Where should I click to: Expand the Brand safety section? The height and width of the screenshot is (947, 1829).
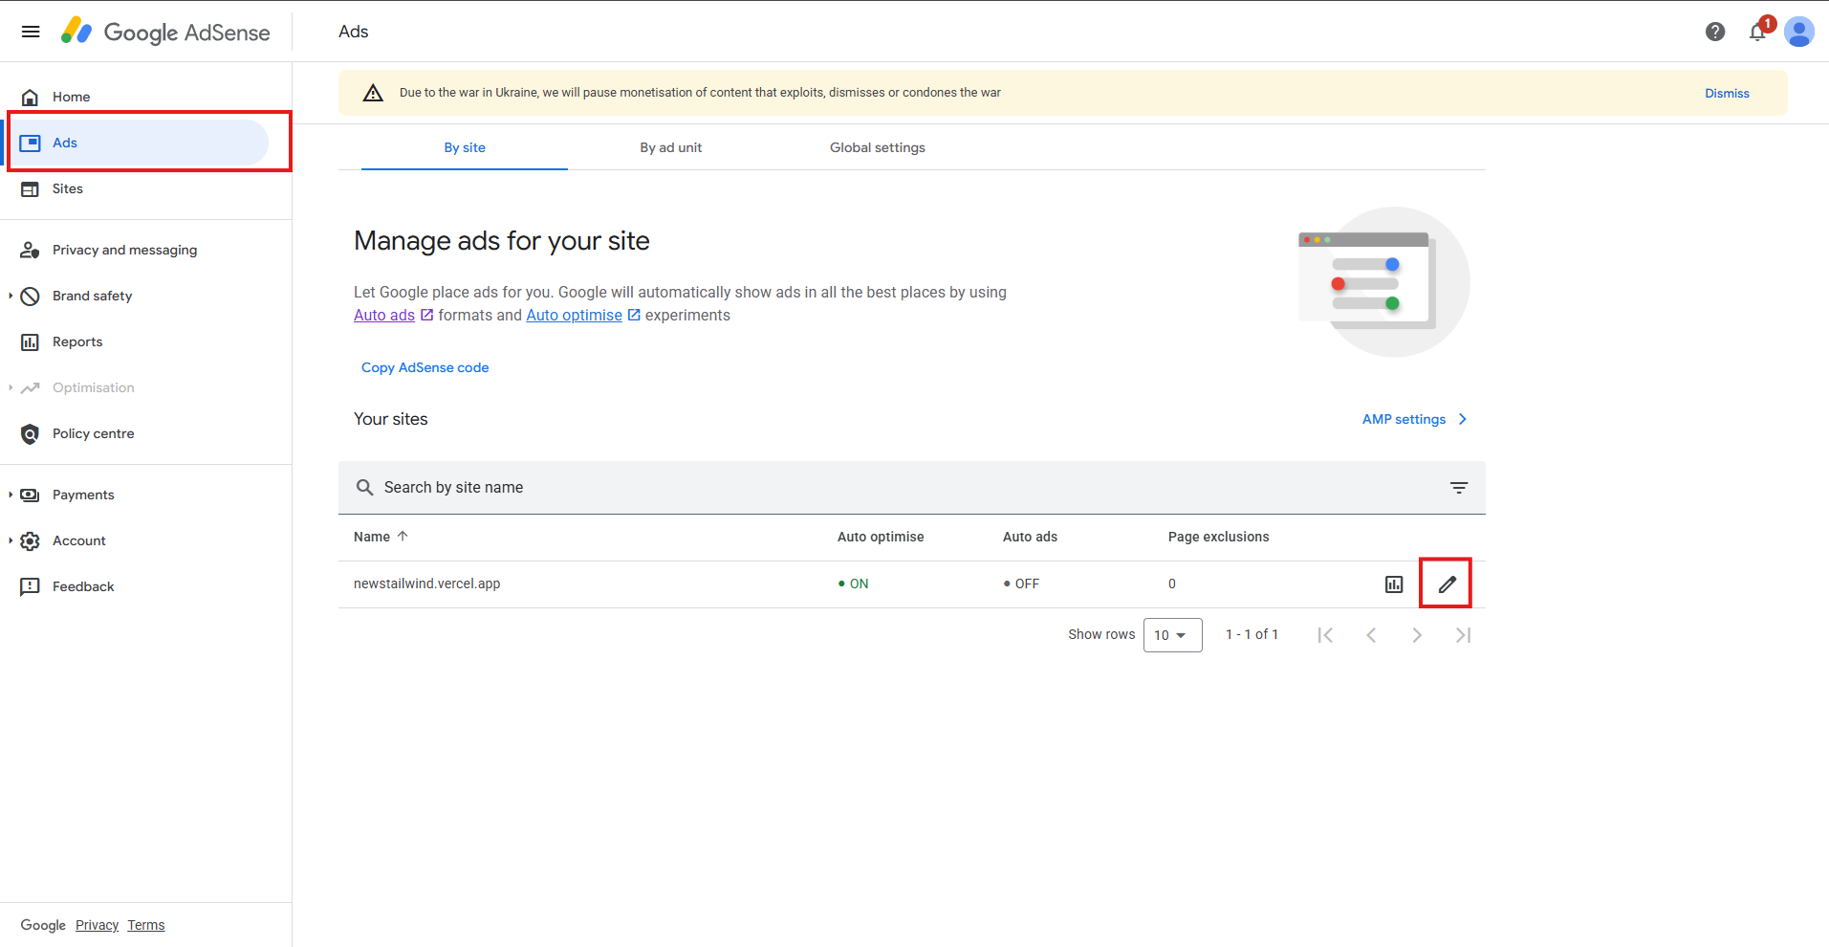tap(92, 296)
